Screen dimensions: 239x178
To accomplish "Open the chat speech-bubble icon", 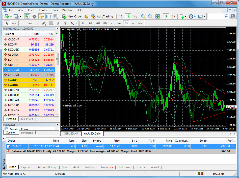I will 233,16.
